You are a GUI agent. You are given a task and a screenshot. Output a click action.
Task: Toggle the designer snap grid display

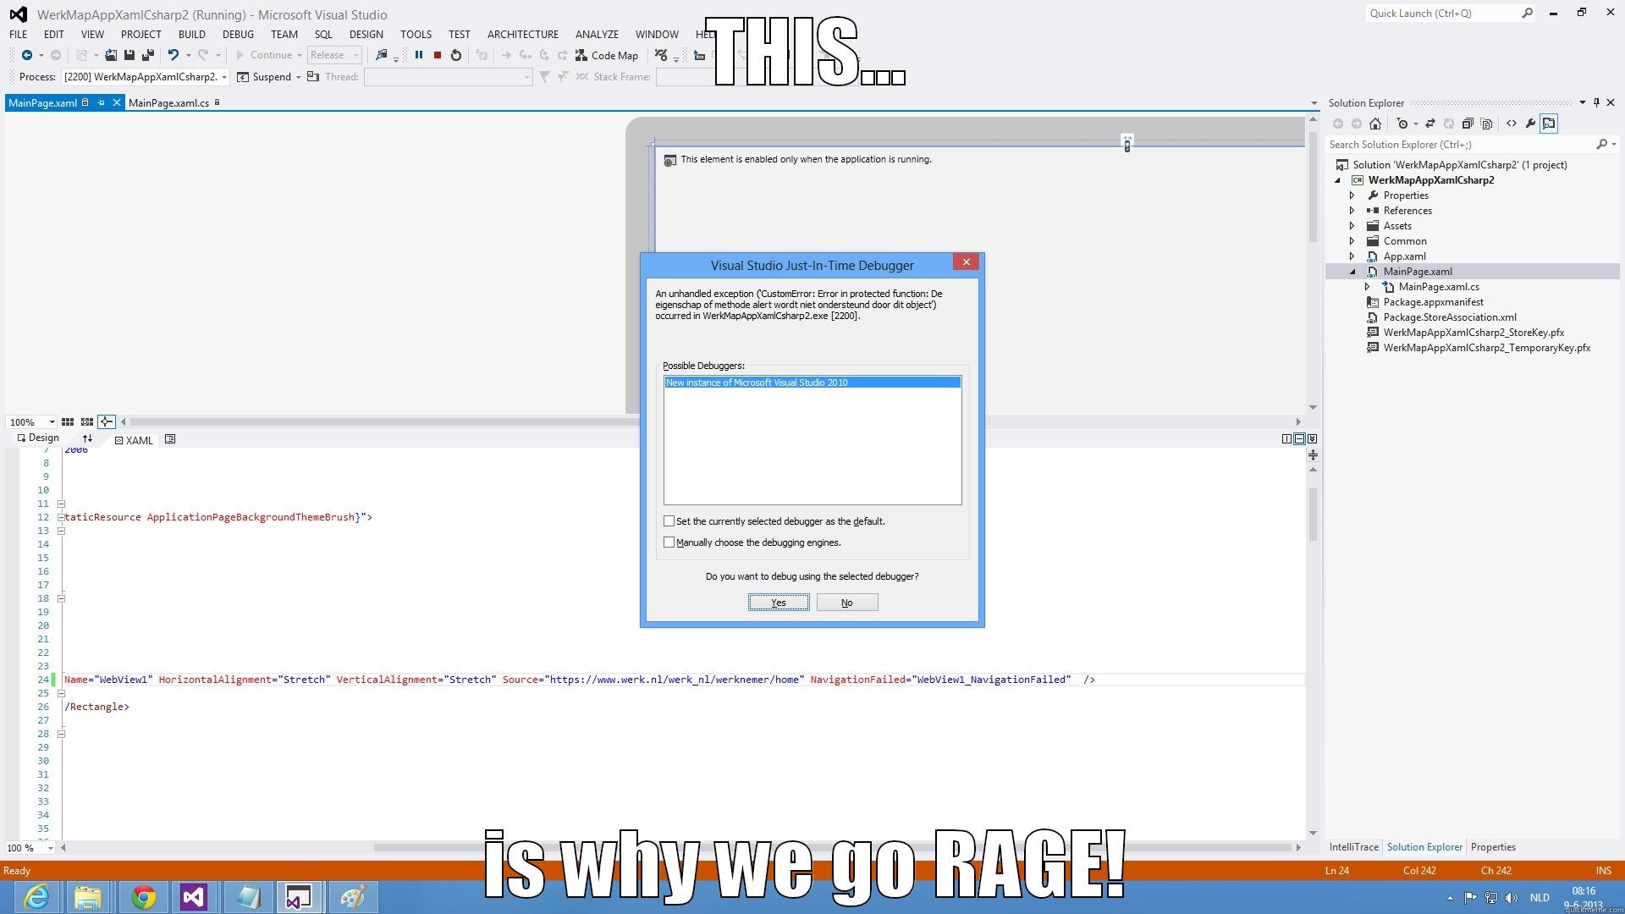click(68, 421)
